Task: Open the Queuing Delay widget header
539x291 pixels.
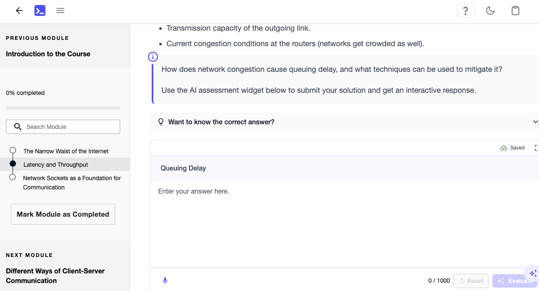Action: tap(183, 168)
